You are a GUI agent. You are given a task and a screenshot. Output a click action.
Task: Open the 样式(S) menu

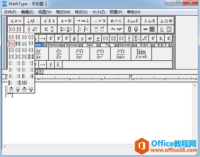(x=81, y=12)
